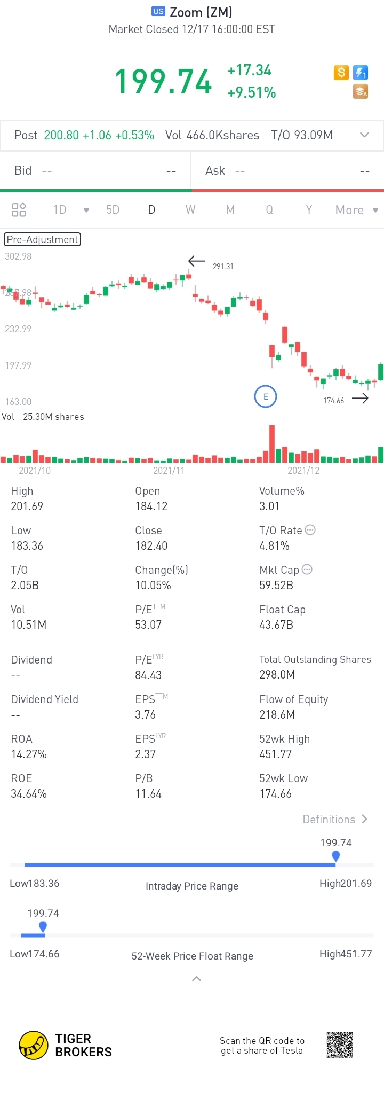Tap the blue lightning bolt badge
This screenshot has height=1099, width=384.
361,72
